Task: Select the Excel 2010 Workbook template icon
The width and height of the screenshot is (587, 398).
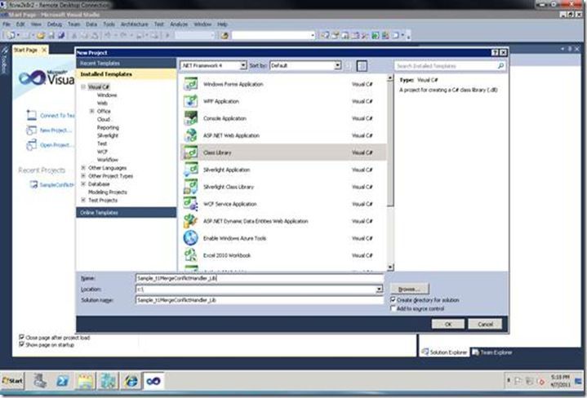Action: pyautogui.click(x=190, y=255)
